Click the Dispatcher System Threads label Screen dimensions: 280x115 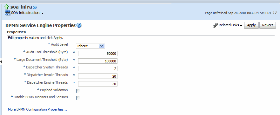click(47, 67)
